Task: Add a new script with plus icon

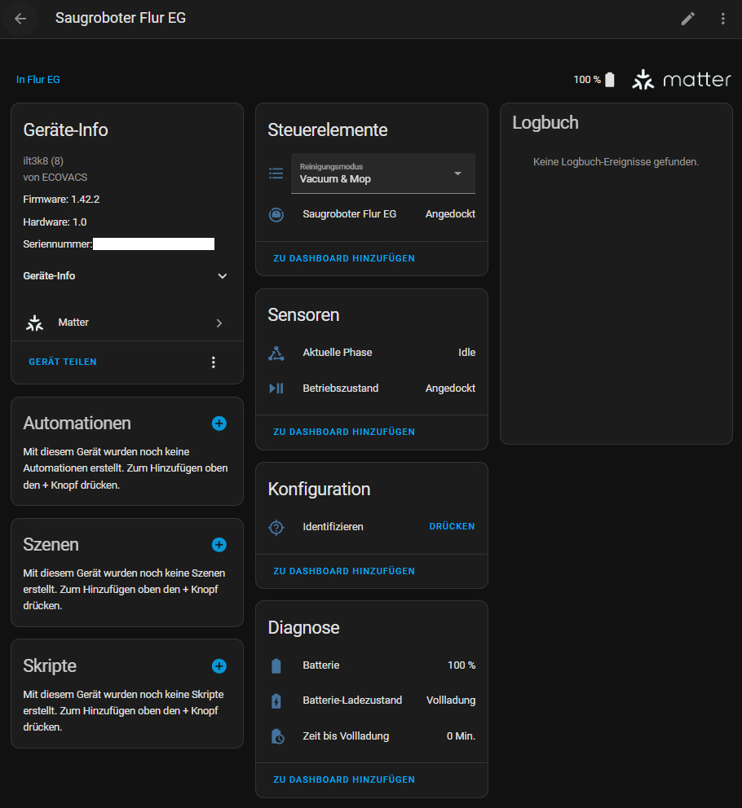Action: (x=219, y=665)
